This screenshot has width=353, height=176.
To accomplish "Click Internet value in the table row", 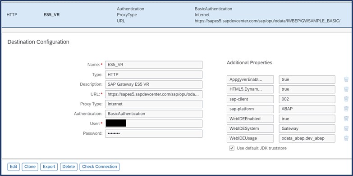I will point(202,15).
